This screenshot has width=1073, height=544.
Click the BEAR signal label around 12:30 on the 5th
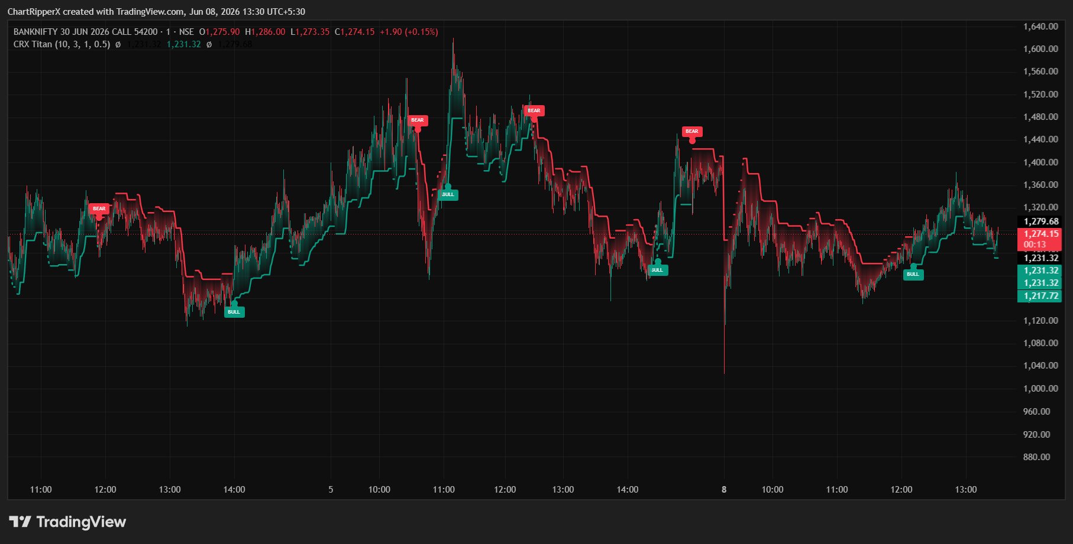click(534, 110)
